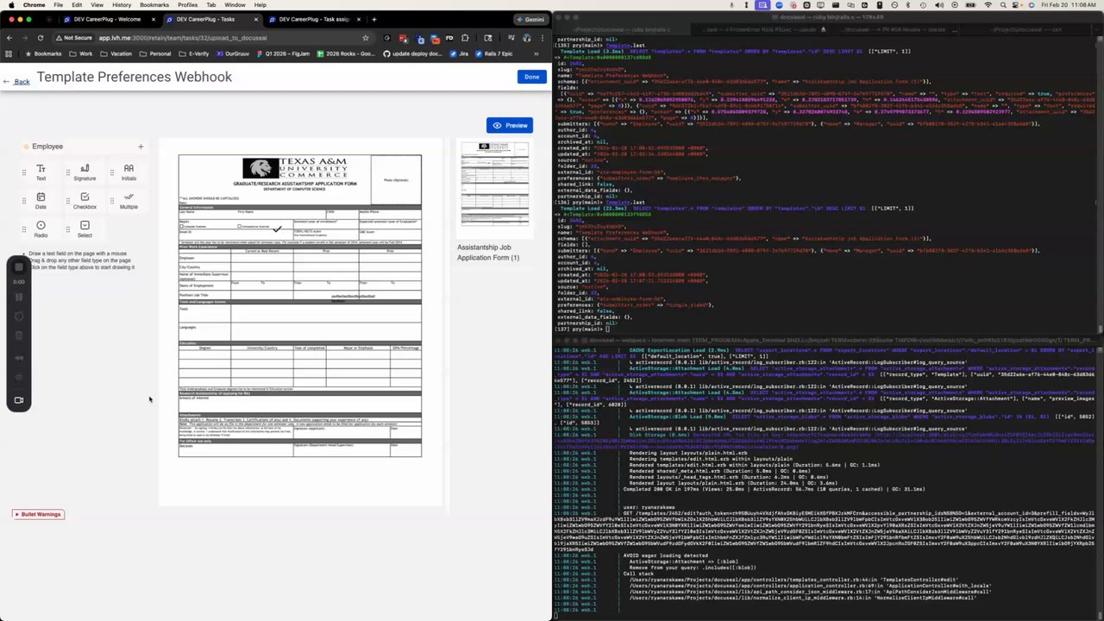Open the E-Verify bookmarks folder

tap(193, 53)
